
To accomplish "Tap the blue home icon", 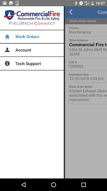I will (7, 37).
